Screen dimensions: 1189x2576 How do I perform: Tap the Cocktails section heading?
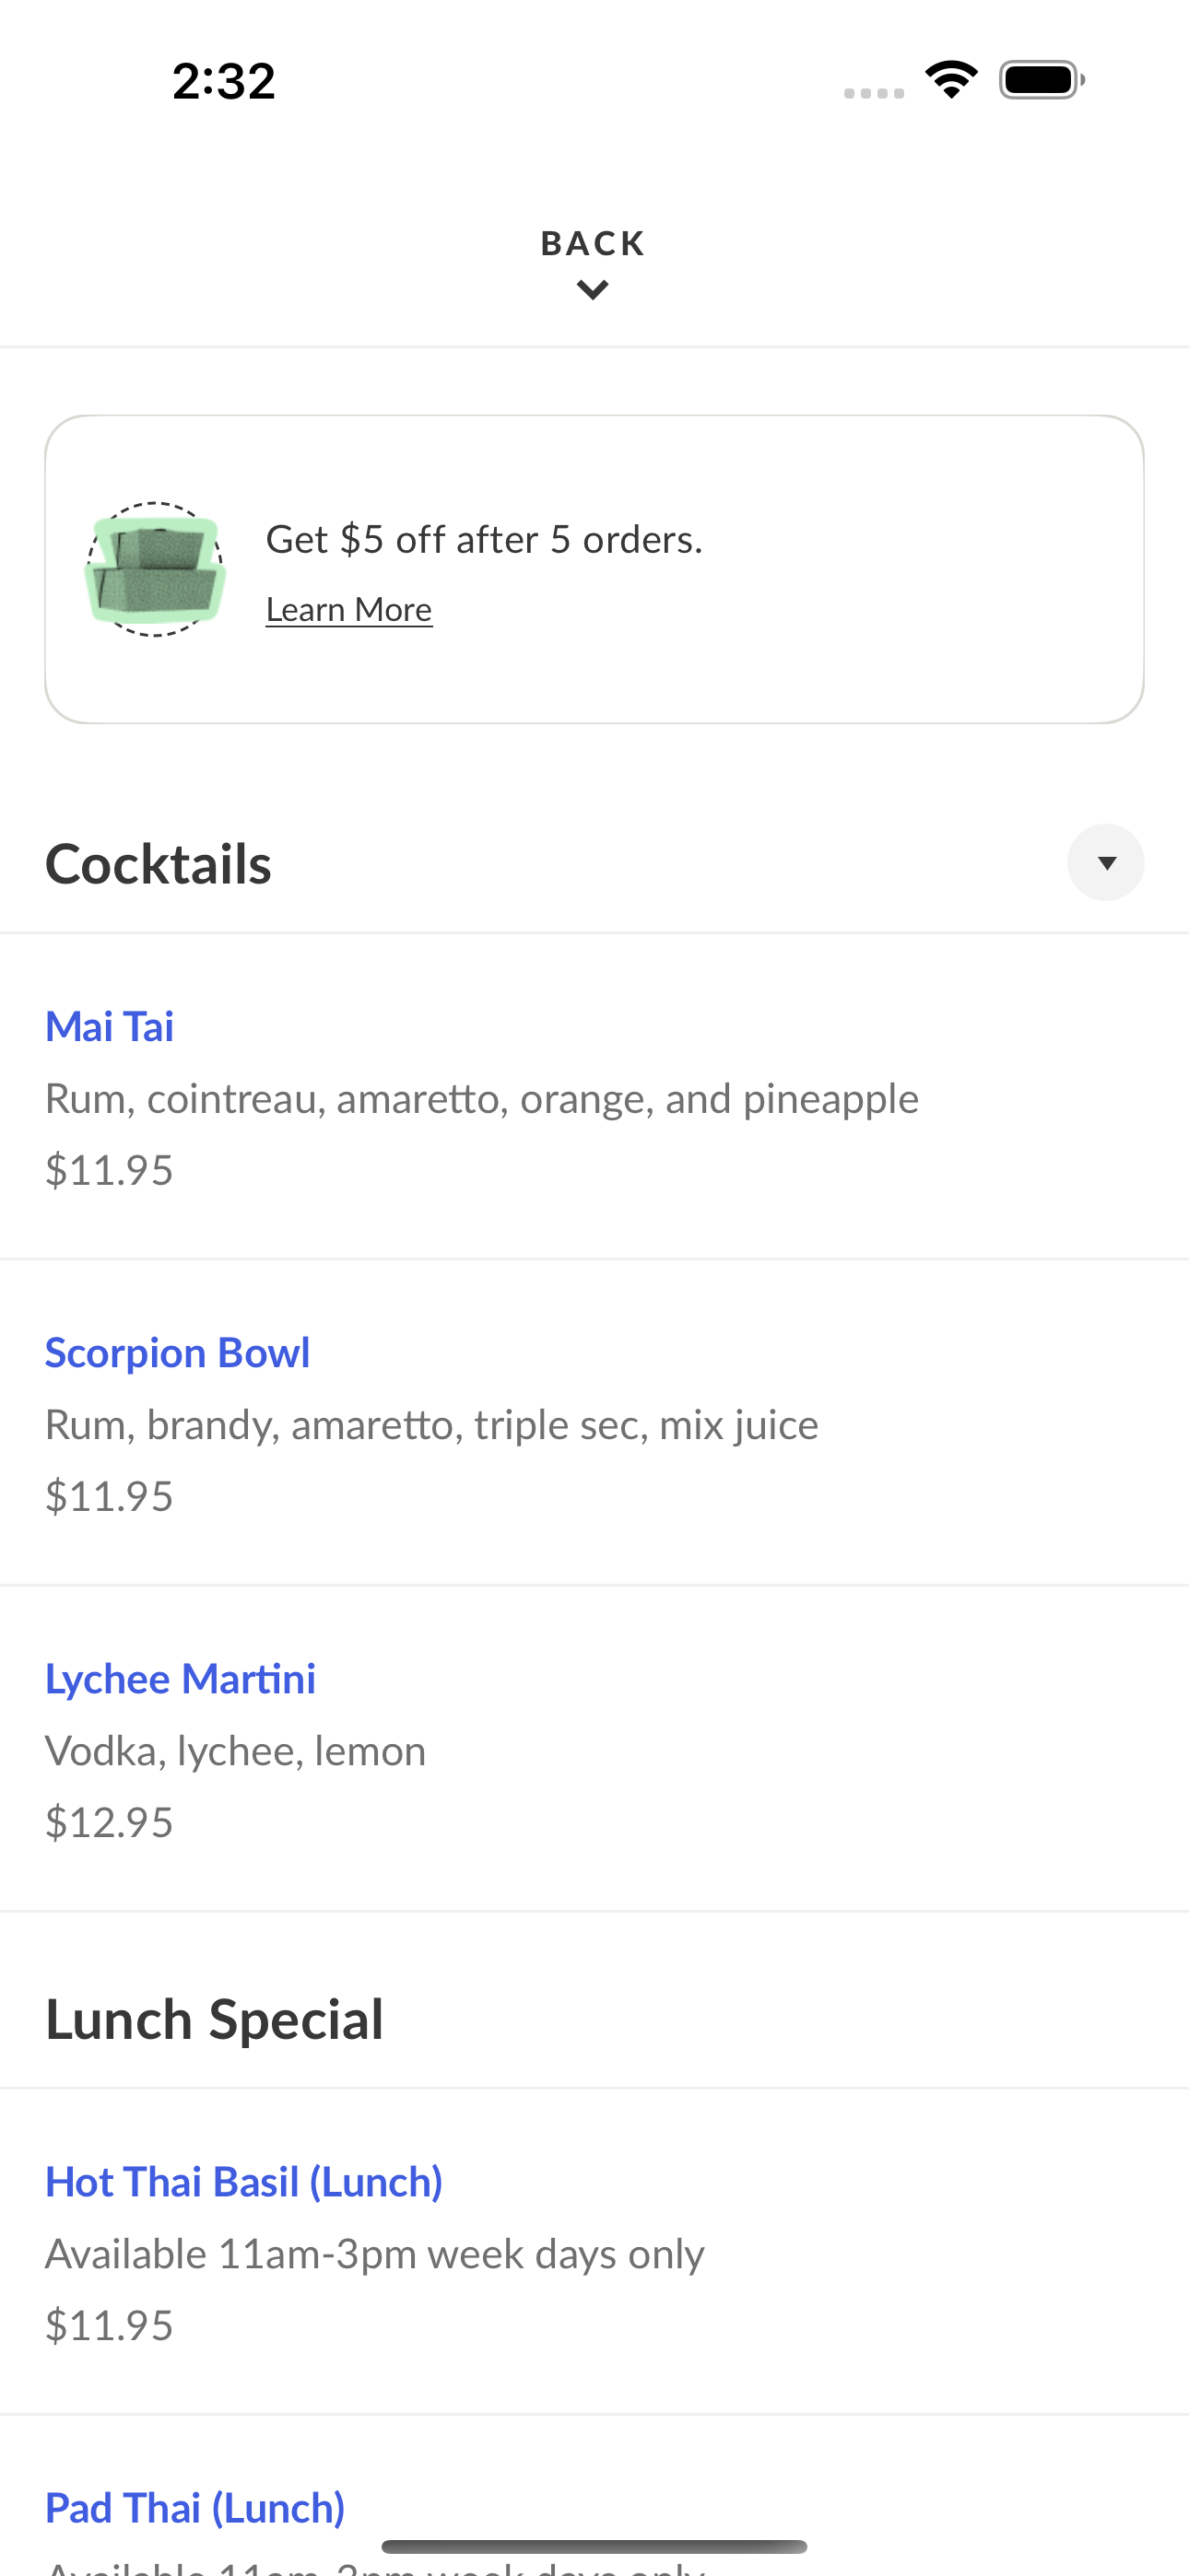click(159, 864)
